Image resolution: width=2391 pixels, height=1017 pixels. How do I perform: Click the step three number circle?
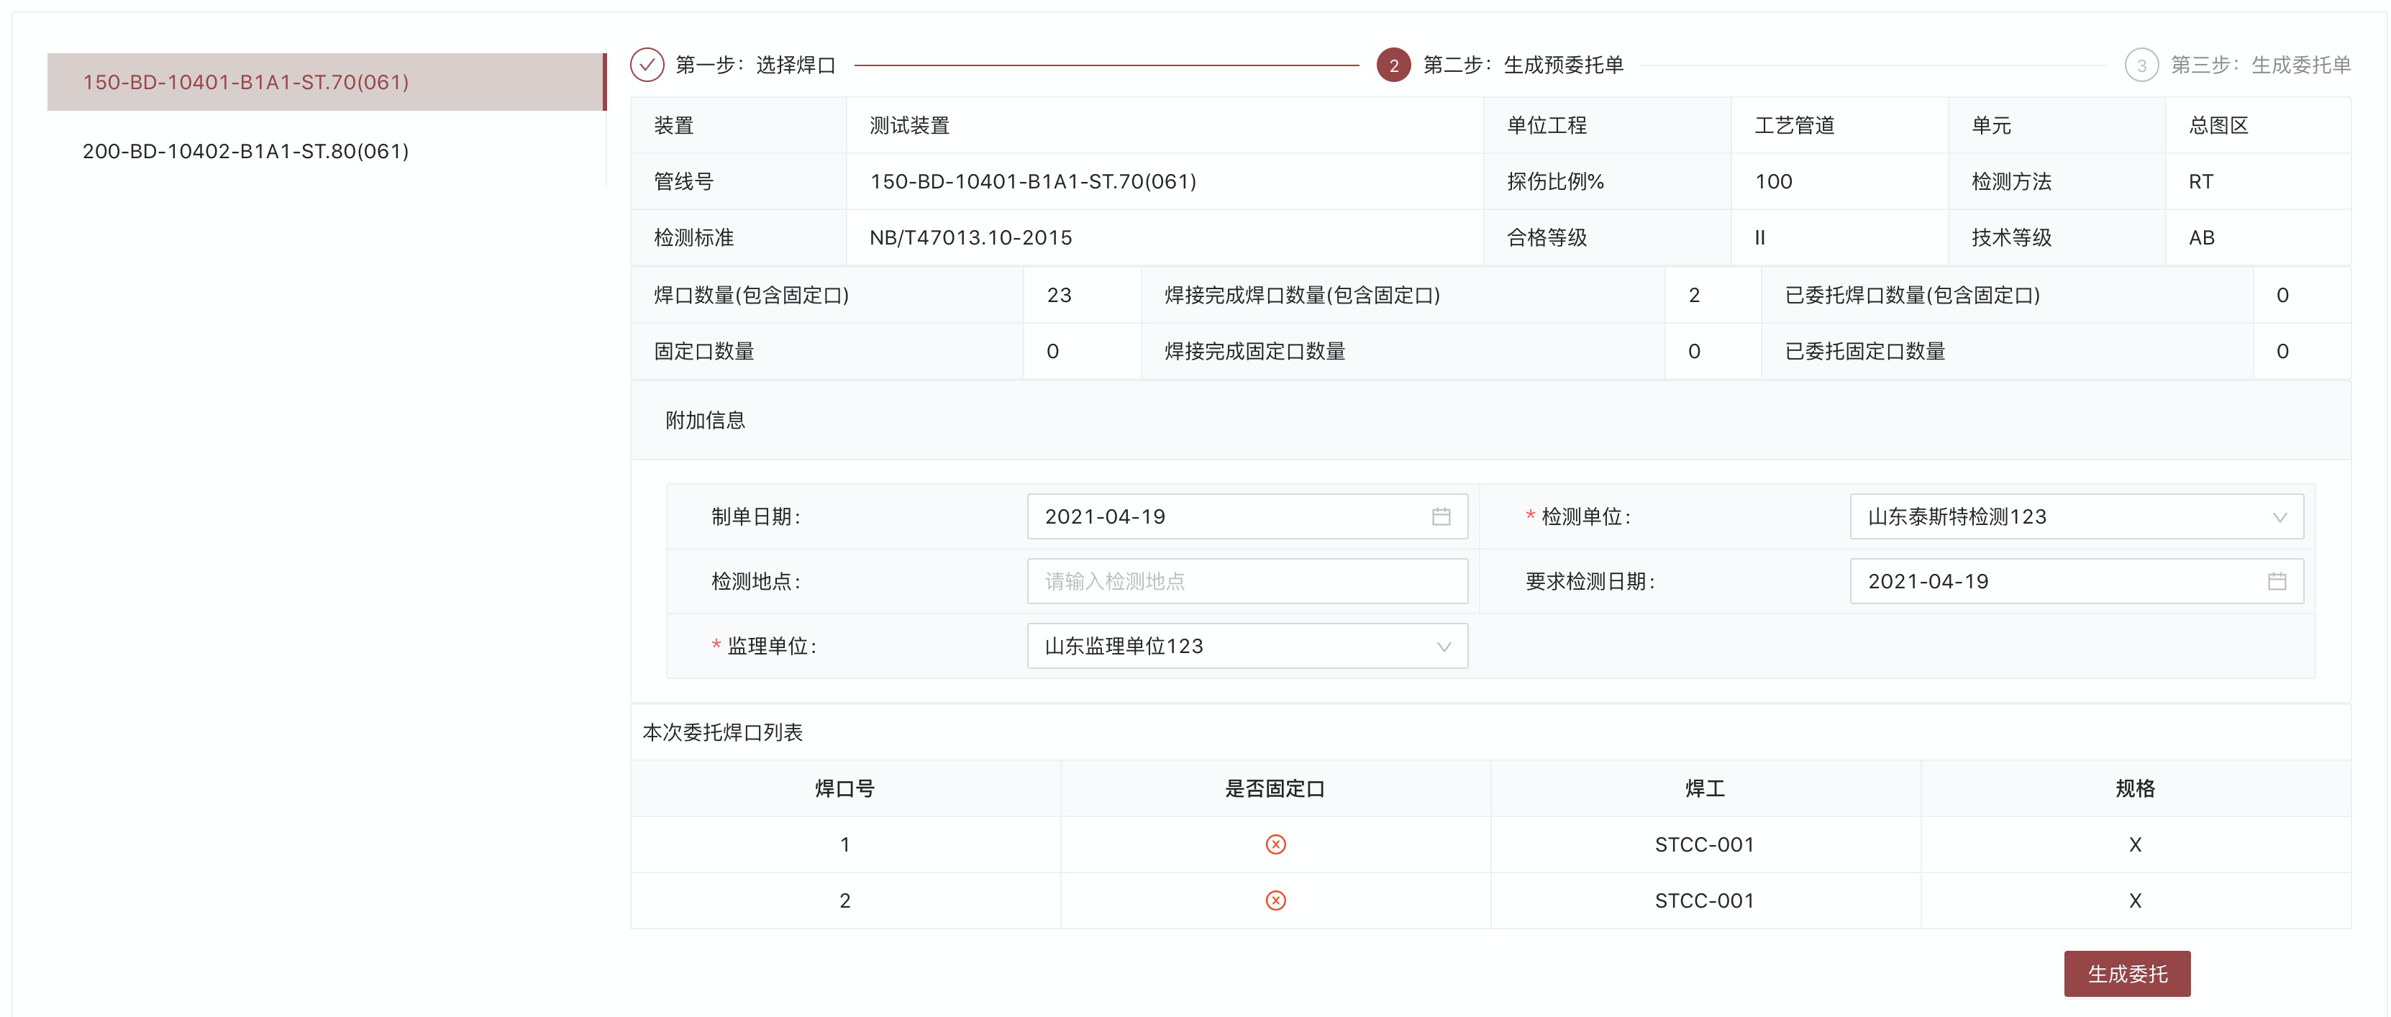pos(2141,65)
